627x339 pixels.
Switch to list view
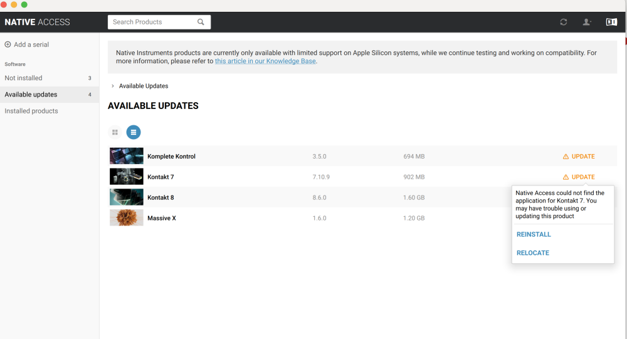pos(134,132)
